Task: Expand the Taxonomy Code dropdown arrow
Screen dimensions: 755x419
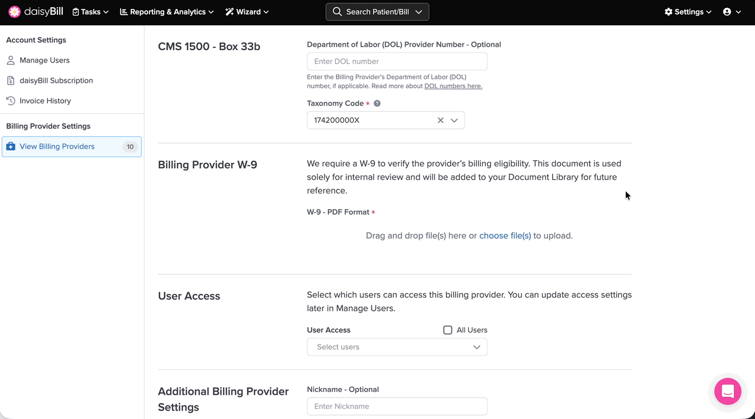Action: tap(454, 121)
